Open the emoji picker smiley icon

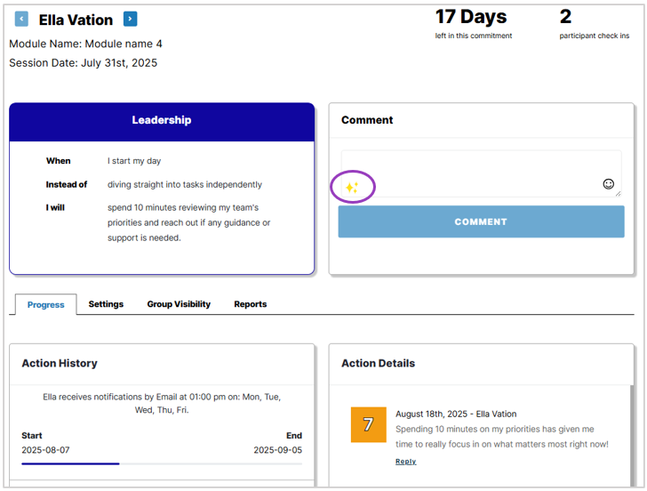608,184
